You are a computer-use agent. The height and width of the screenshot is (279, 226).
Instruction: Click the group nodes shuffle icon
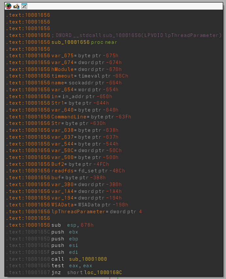click(x=24, y=6)
